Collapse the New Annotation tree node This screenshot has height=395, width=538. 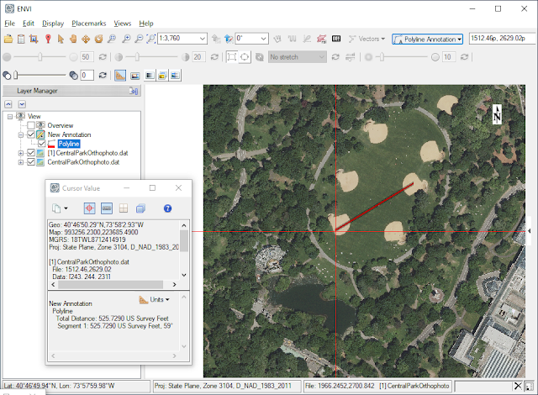(x=20, y=134)
